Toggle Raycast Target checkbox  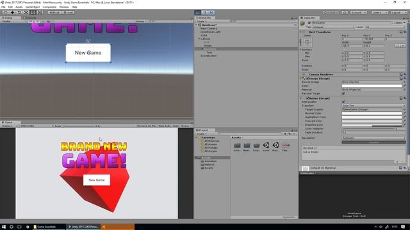(343, 93)
